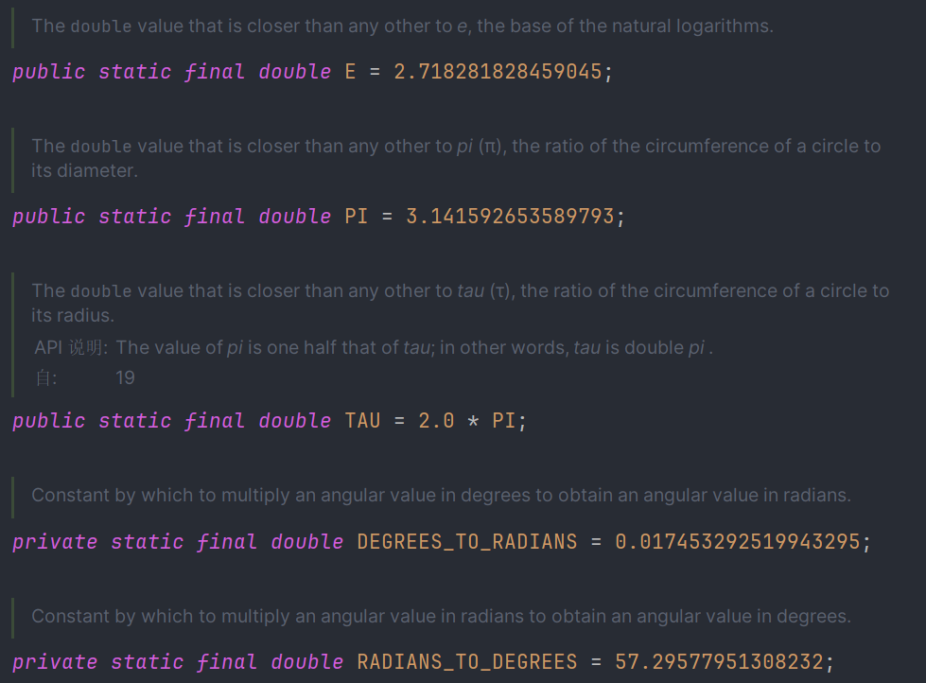Click the since version number 19
The image size is (926, 683).
point(125,378)
